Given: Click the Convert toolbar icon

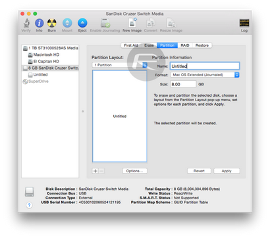Looking at the screenshot, I should [151, 23].
